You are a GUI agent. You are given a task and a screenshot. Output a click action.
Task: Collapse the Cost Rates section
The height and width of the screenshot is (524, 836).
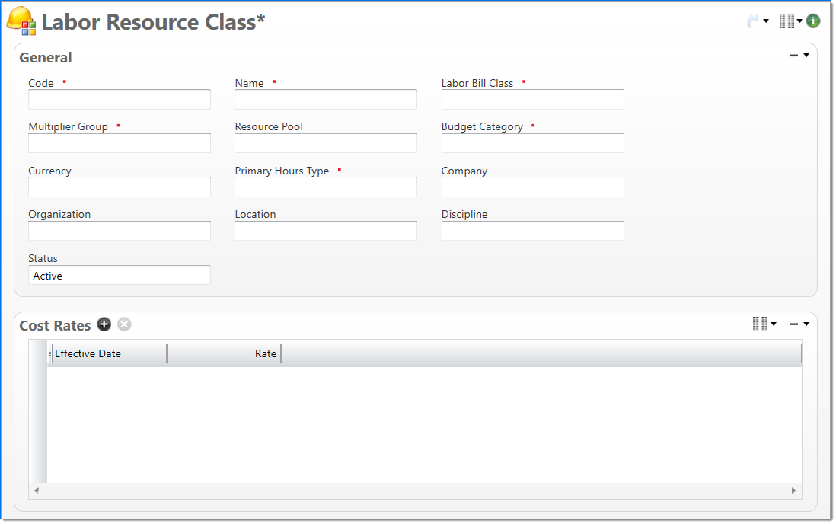tap(794, 324)
